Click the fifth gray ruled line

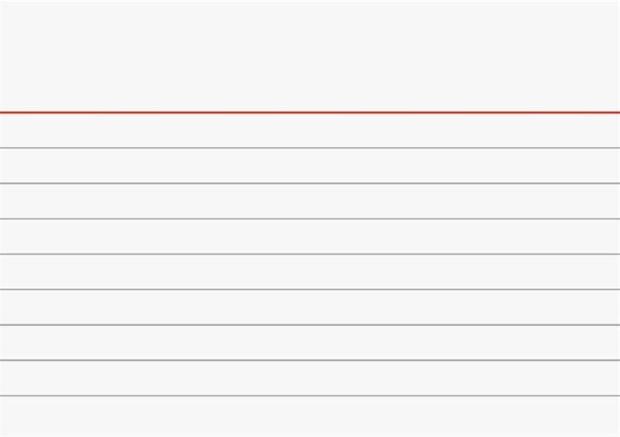(310, 289)
